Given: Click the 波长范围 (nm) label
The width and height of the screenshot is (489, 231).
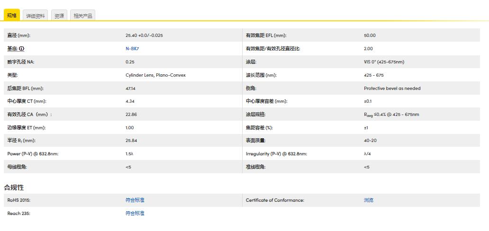Looking at the screenshot, I should click(x=261, y=75).
